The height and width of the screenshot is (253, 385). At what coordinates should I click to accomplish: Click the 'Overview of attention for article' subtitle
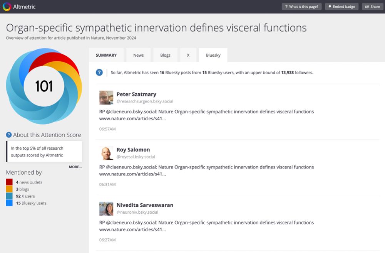point(71,38)
